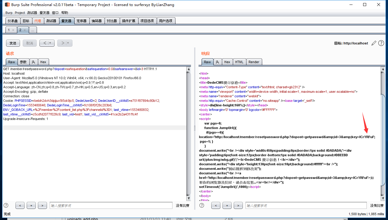Open forward history dropdown arrow

(x=69, y=43)
